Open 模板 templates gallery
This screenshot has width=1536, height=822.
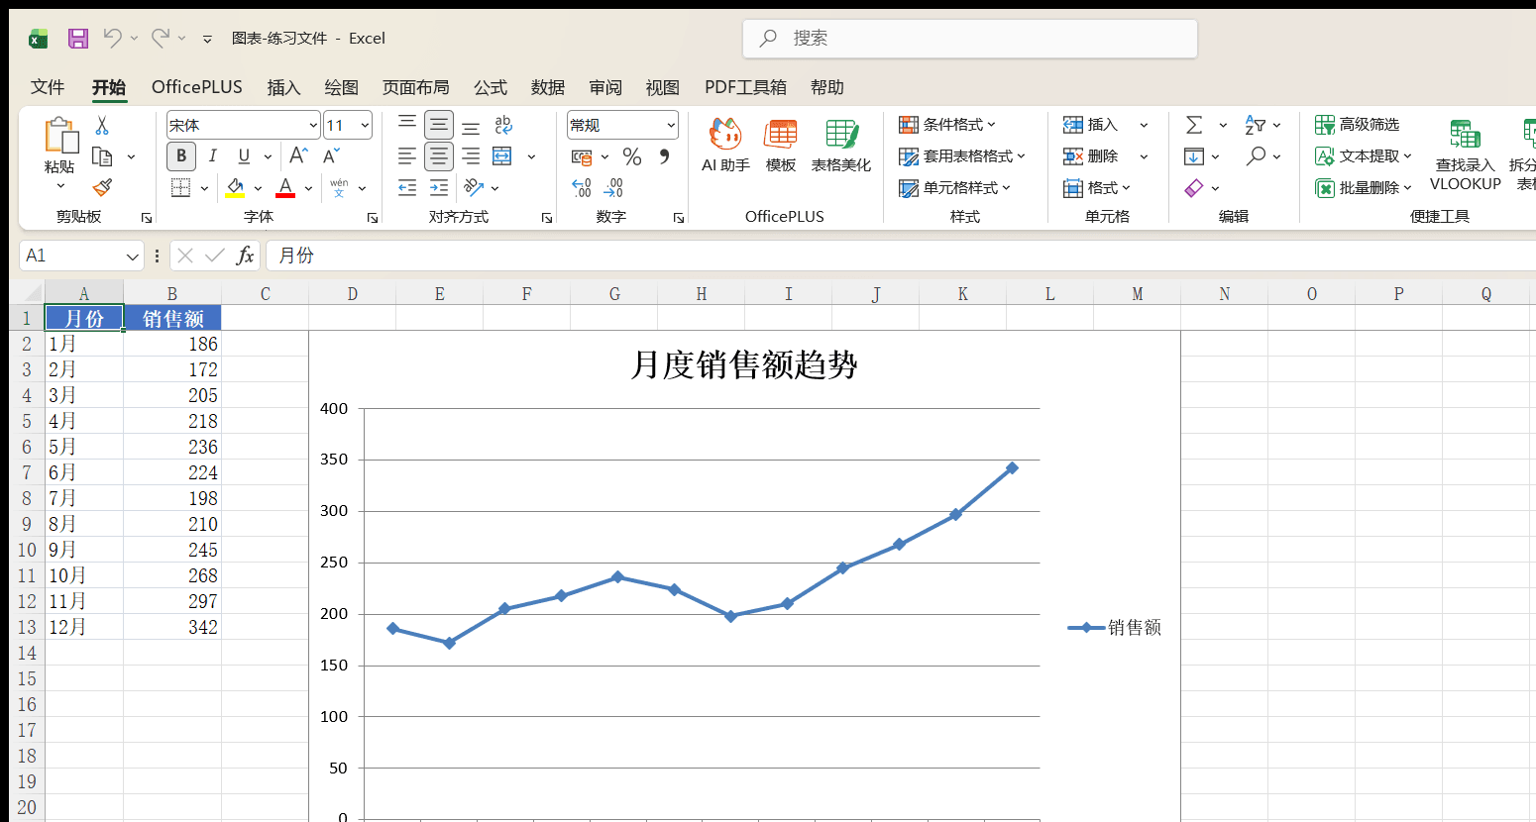(781, 145)
